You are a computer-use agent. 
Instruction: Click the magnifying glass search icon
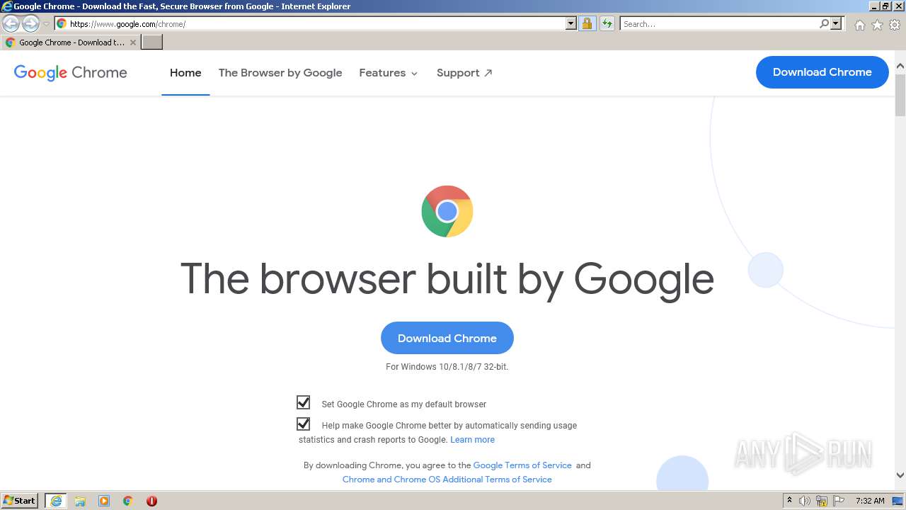click(x=824, y=23)
